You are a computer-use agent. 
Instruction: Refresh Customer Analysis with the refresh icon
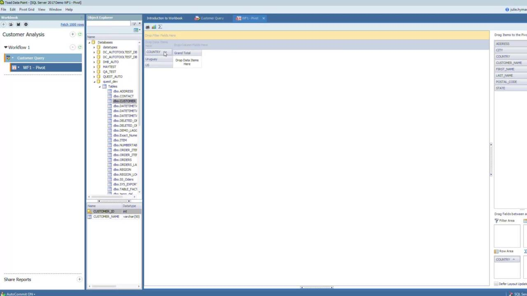pyautogui.click(x=79, y=35)
